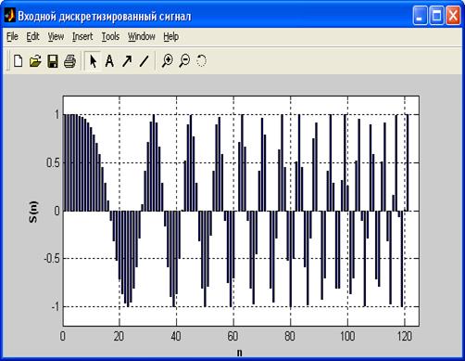Save the figure with the floppy disk icon
Image resolution: width=465 pixels, height=361 pixels.
tap(53, 61)
